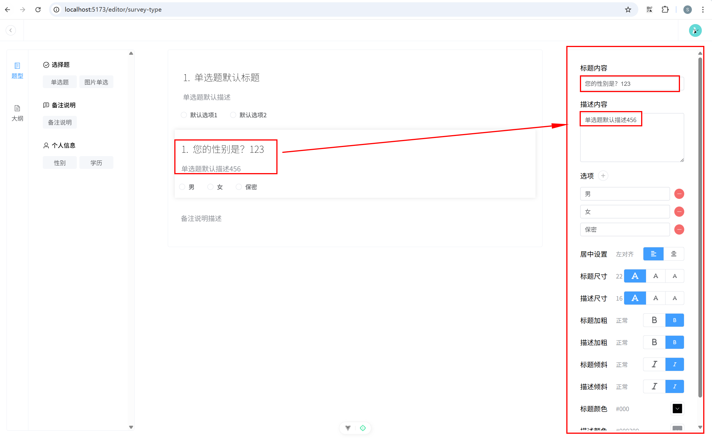Choose 默认选项2 radio button
The width and height of the screenshot is (712, 438).
(x=233, y=115)
